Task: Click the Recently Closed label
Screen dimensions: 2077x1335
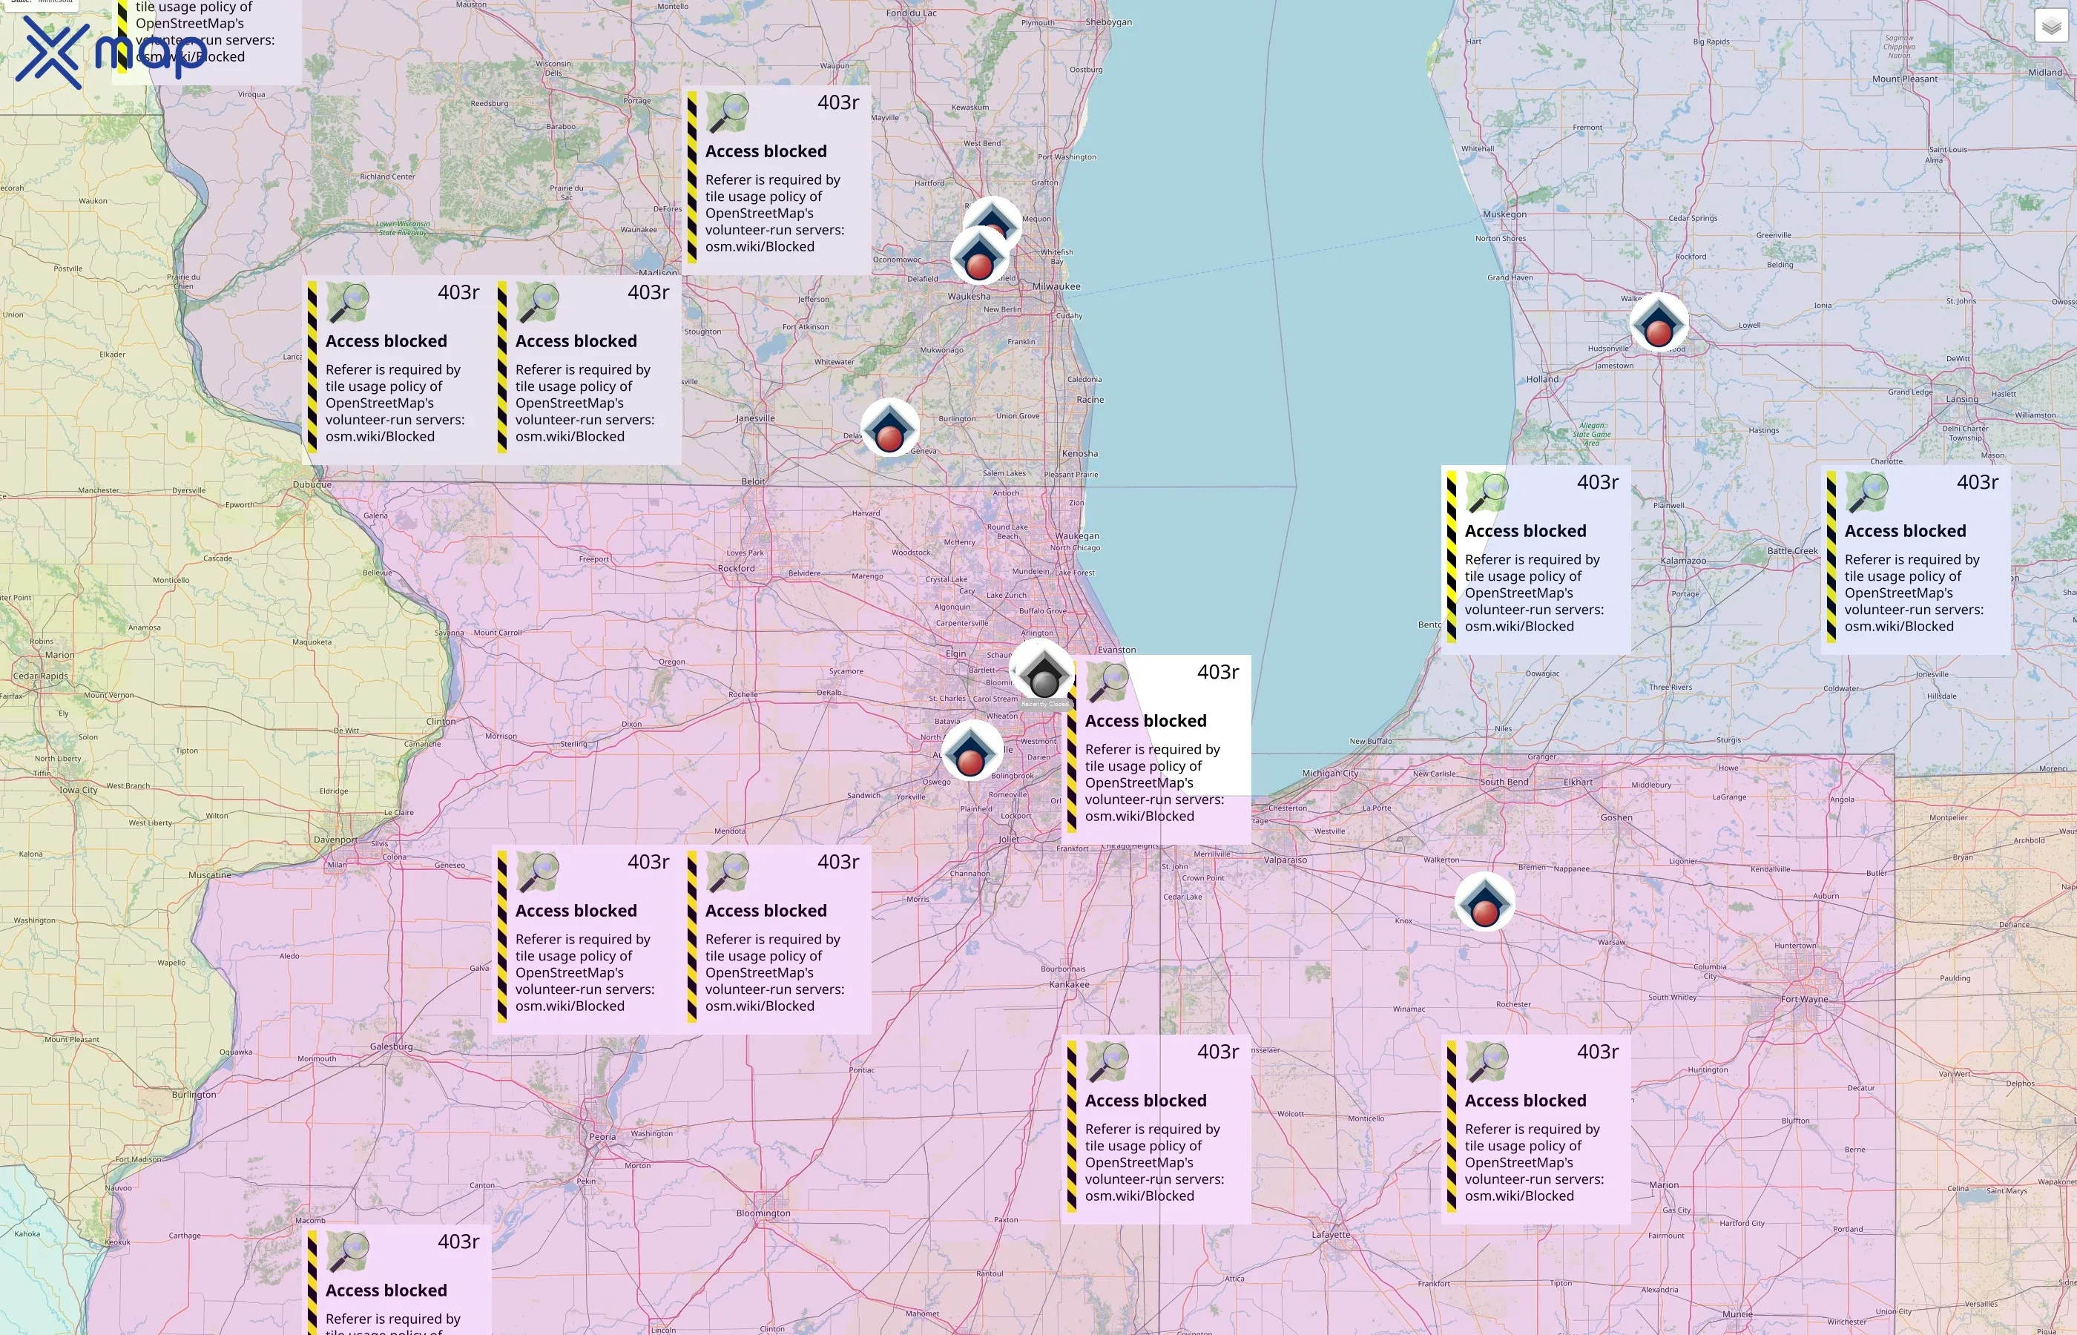Action: coord(1044,704)
